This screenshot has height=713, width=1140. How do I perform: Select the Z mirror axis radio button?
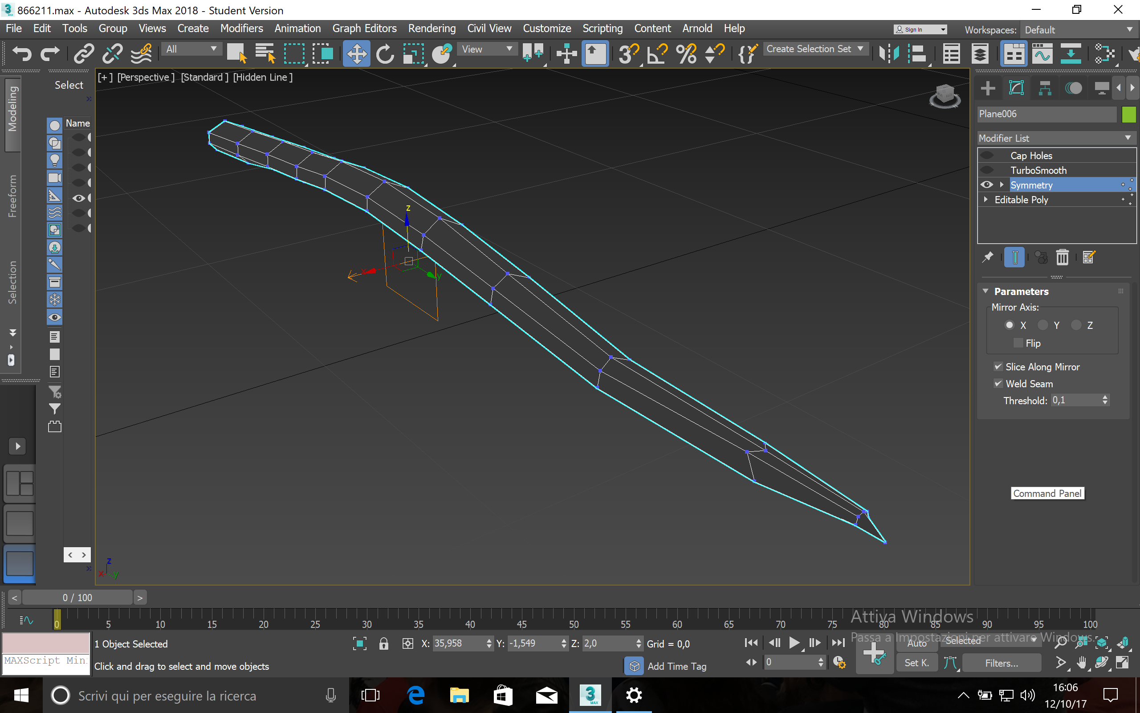(1076, 325)
